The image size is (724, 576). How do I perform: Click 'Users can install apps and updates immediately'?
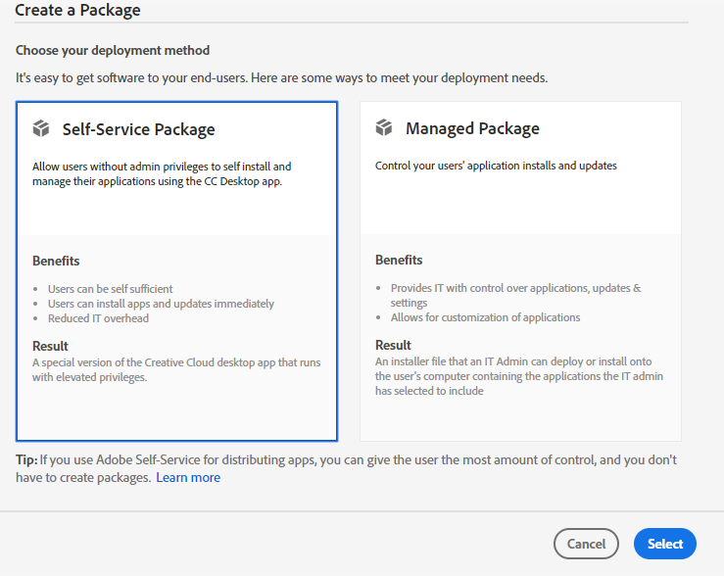pyautogui.click(x=161, y=304)
